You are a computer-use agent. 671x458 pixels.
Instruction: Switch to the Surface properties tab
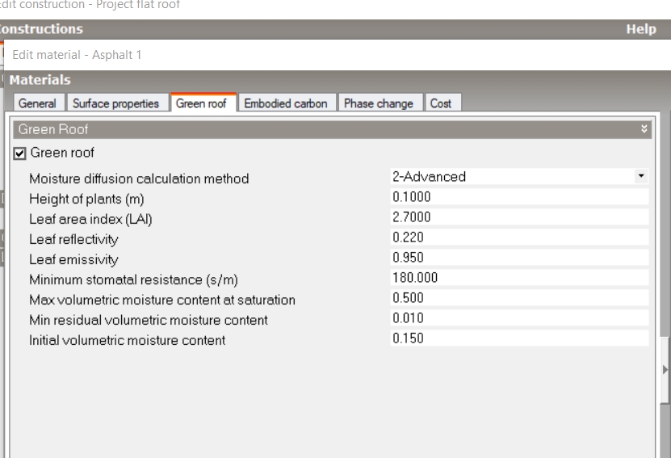116,103
